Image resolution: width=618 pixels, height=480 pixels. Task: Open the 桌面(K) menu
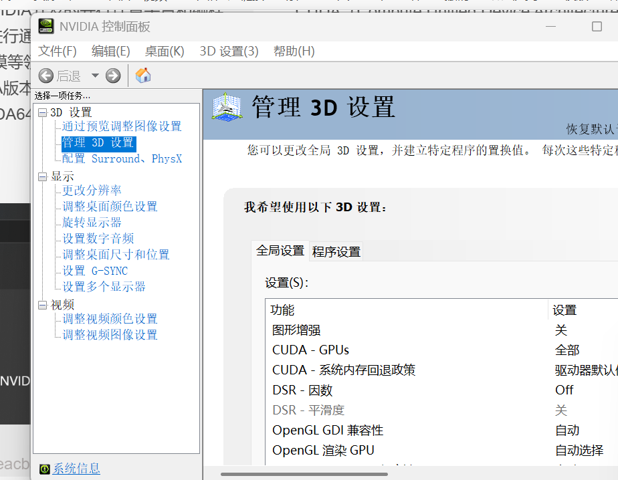[x=165, y=51]
